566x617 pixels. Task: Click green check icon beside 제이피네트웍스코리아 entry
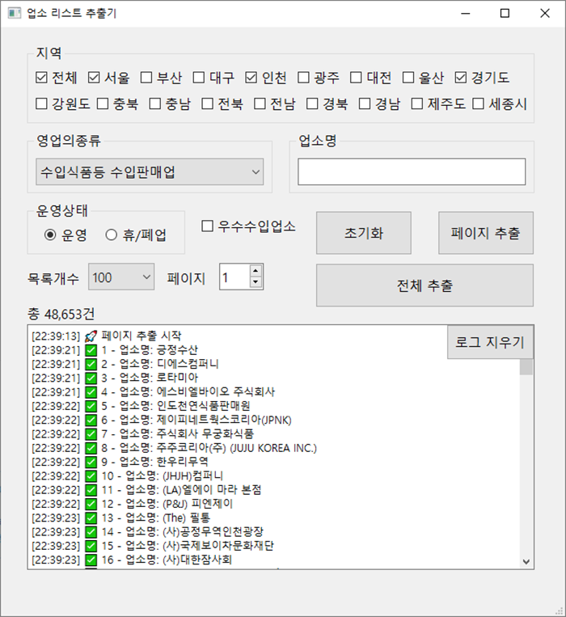pos(91,420)
